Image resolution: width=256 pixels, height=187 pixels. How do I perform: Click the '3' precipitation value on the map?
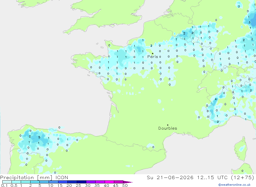pyautogui.click(x=249, y=22)
